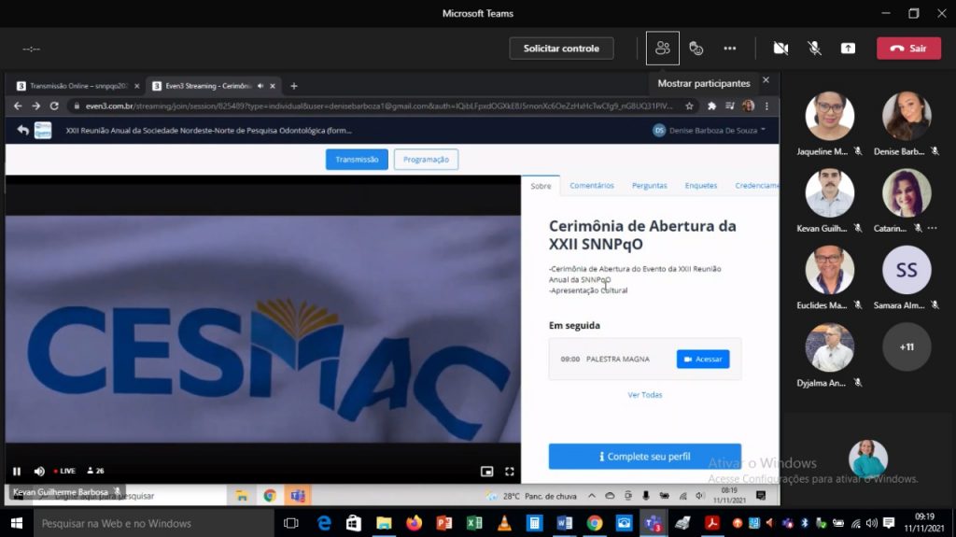Mute audio icon on Even3 Streaming tab
This screenshot has height=537, width=956.
[x=260, y=86]
